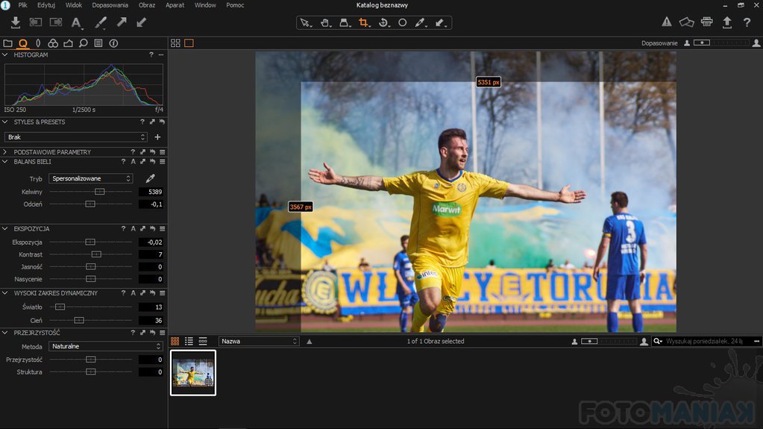Click white balance picker eyedropper
The width and height of the screenshot is (763, 429).
[151, 179]
